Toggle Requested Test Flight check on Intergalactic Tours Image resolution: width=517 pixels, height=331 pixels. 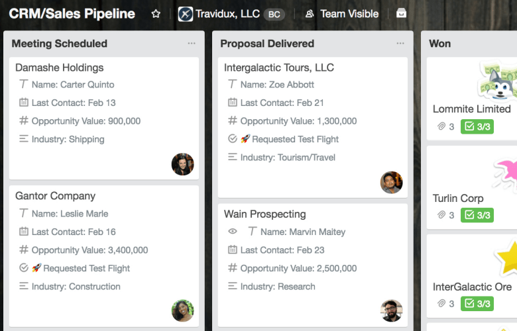pos(233,139)
